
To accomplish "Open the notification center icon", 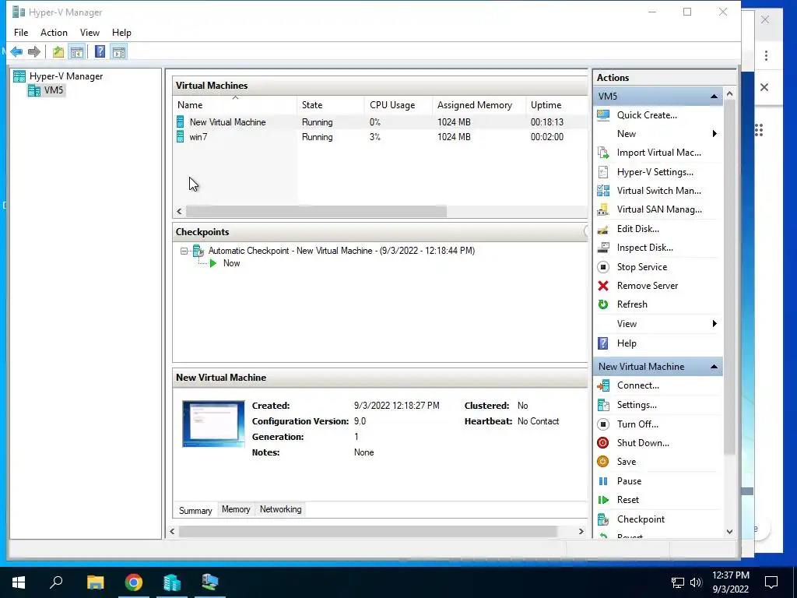I will click(x=771, y=582).
